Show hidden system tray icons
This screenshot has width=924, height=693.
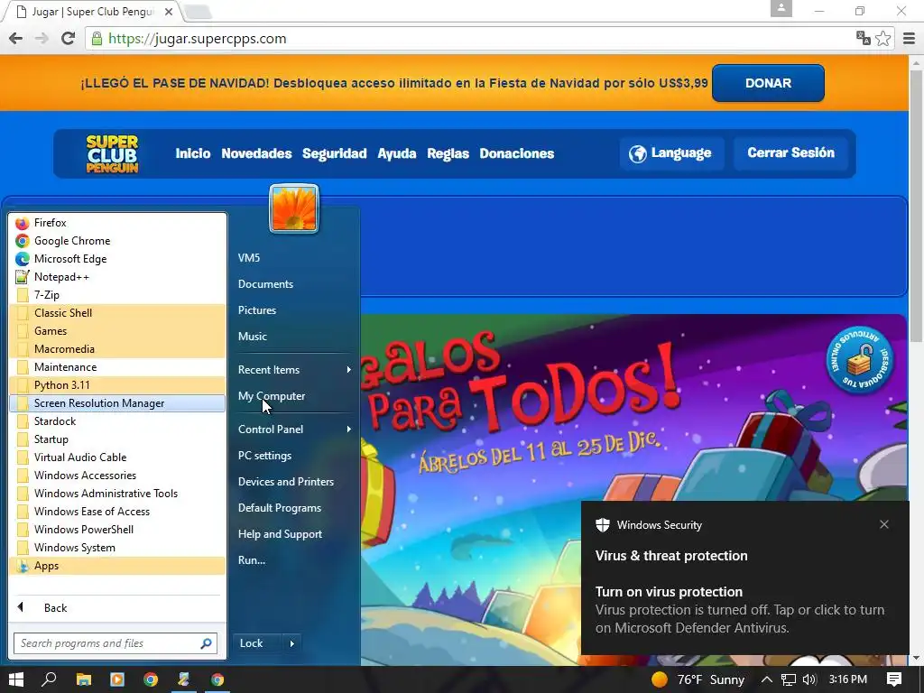click(767, 679)
